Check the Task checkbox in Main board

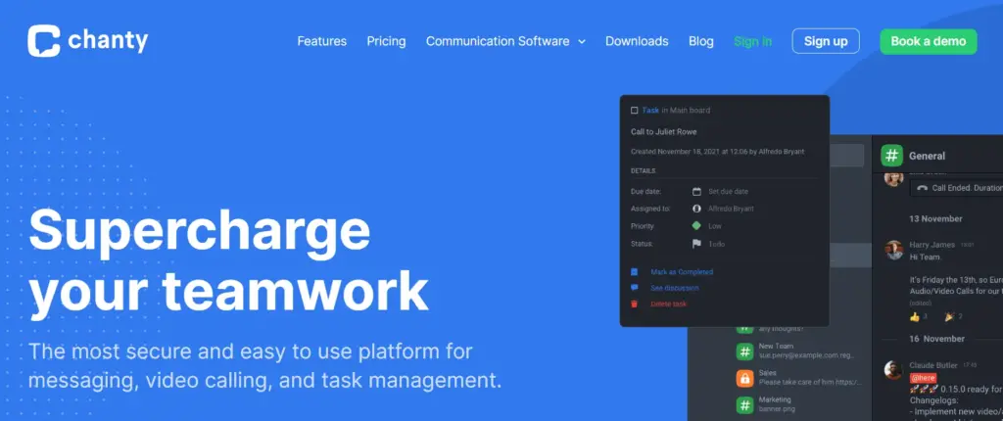[634, 111]
